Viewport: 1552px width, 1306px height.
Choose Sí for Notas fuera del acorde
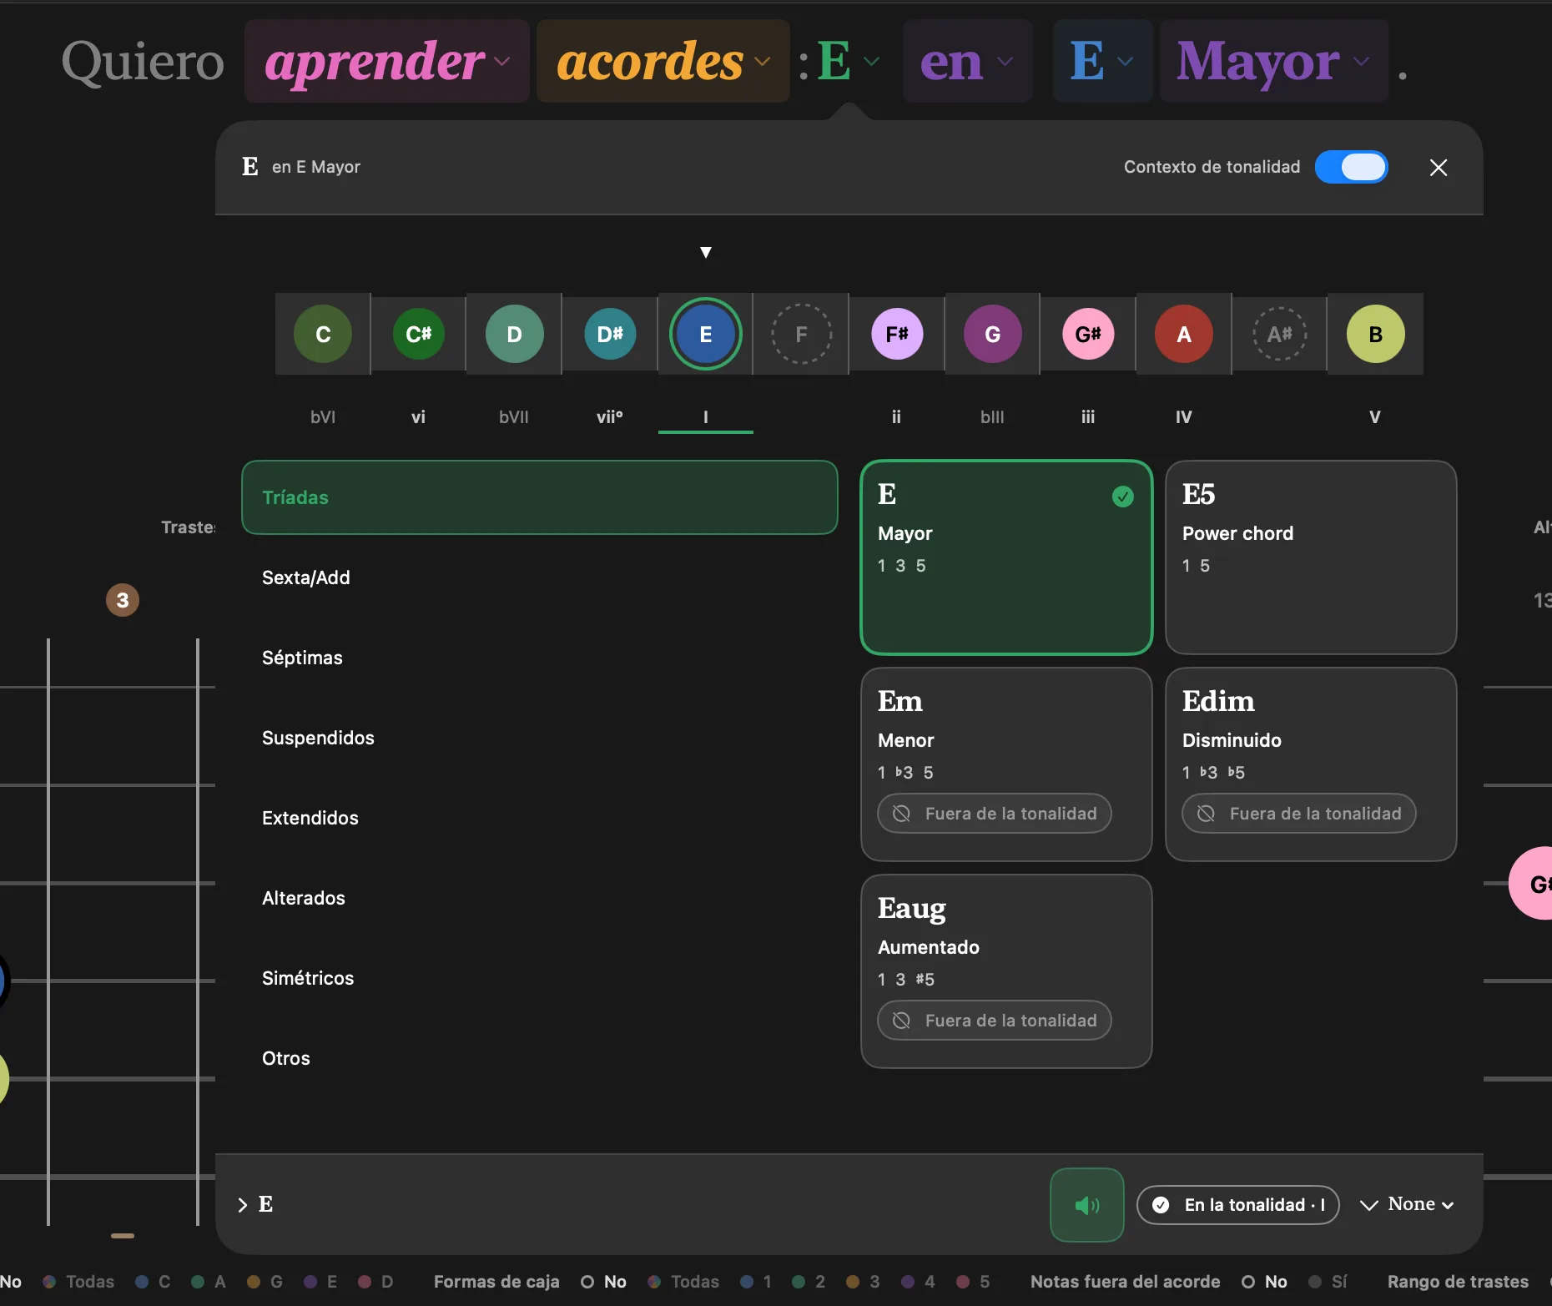coord(1328,1282)
